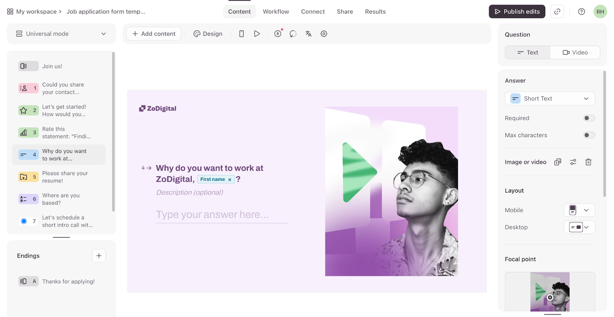614x317 pixels.
Task: Open the form settings gear icon
Action: (324, 34)
